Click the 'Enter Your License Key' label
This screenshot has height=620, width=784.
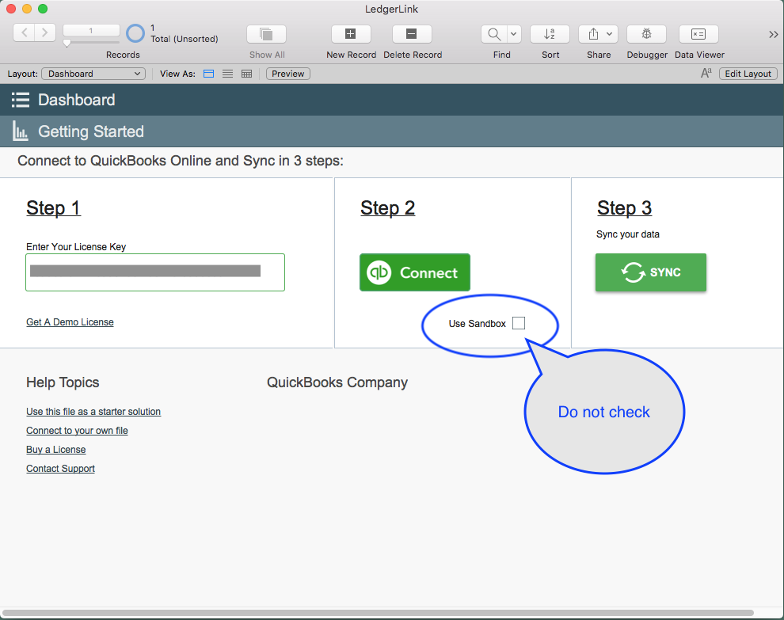pyautogui.click(x=76, y=246)
